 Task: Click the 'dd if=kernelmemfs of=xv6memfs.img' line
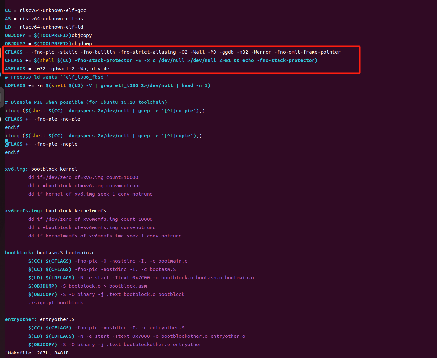tap(105, 236)
